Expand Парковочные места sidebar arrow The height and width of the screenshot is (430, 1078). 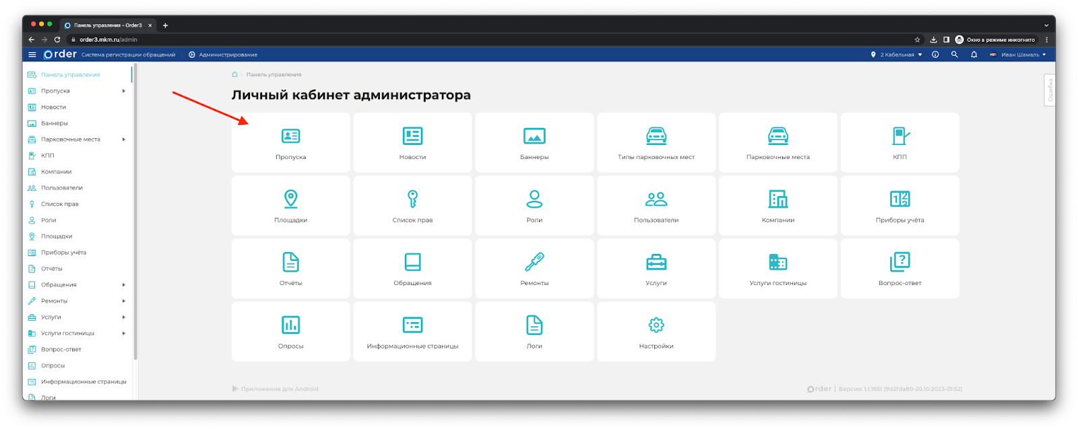click(x=124, y=140)
